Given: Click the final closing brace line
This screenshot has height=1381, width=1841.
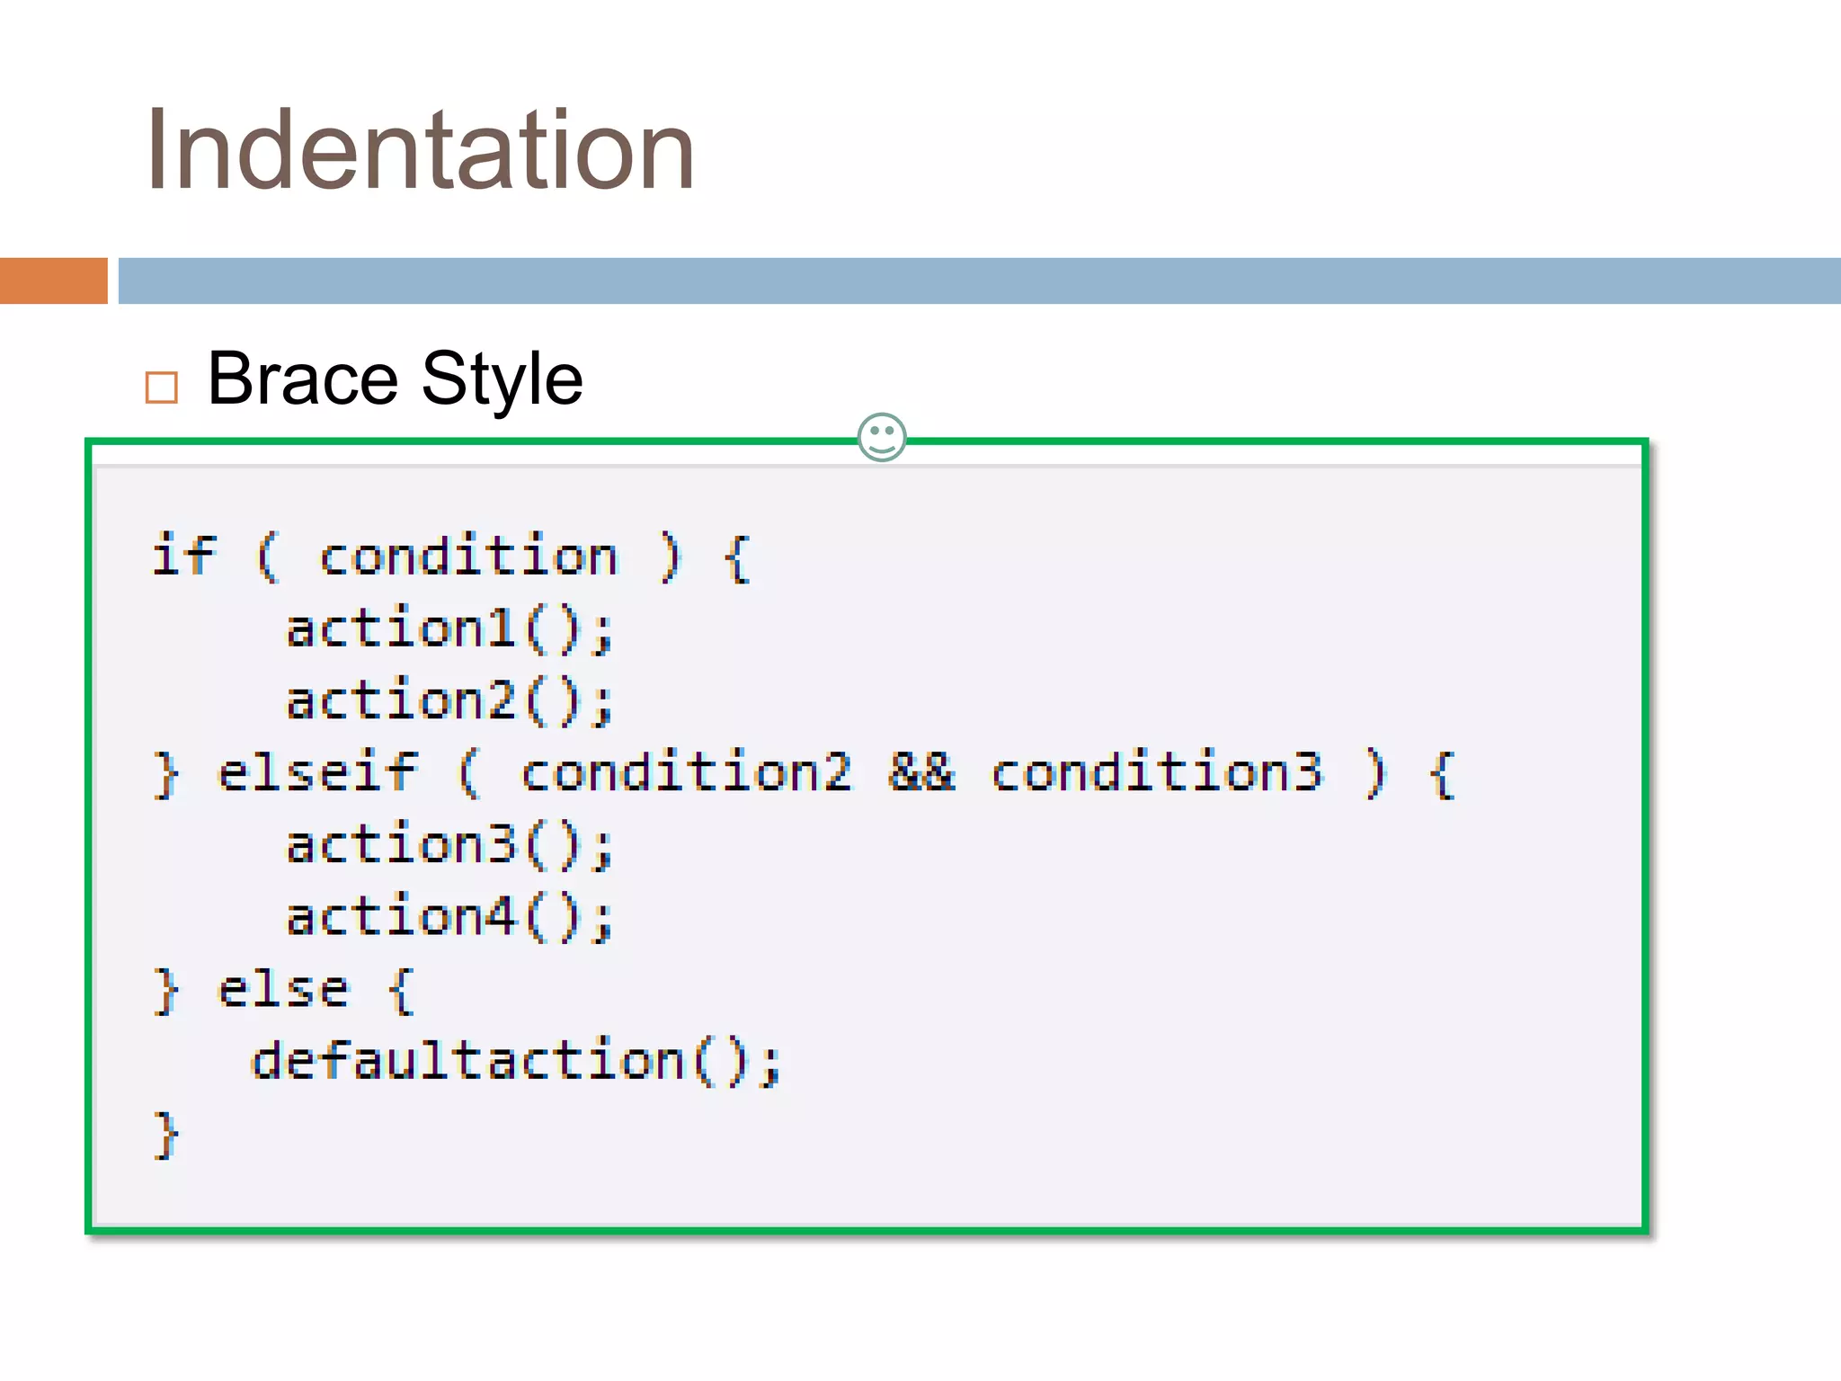Looking at the screenshot, I should pos(166,1136).
